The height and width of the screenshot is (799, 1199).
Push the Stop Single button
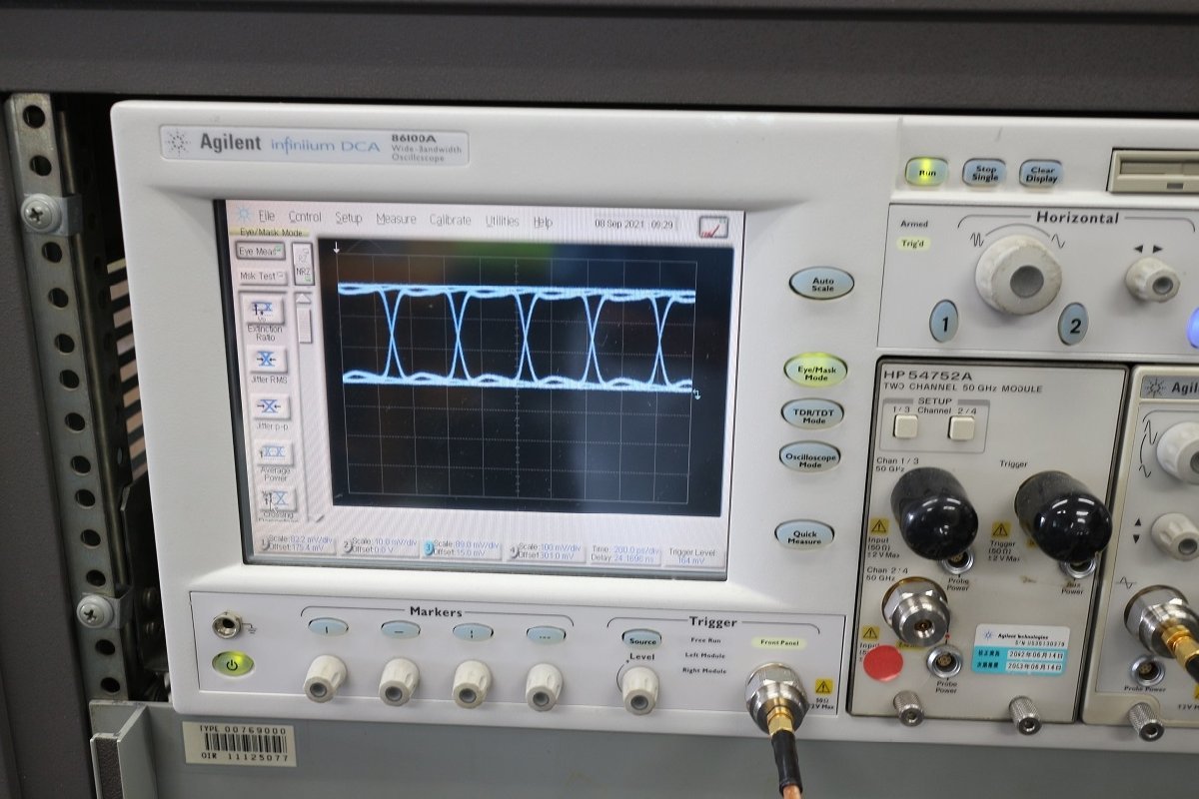coord(984,172)
